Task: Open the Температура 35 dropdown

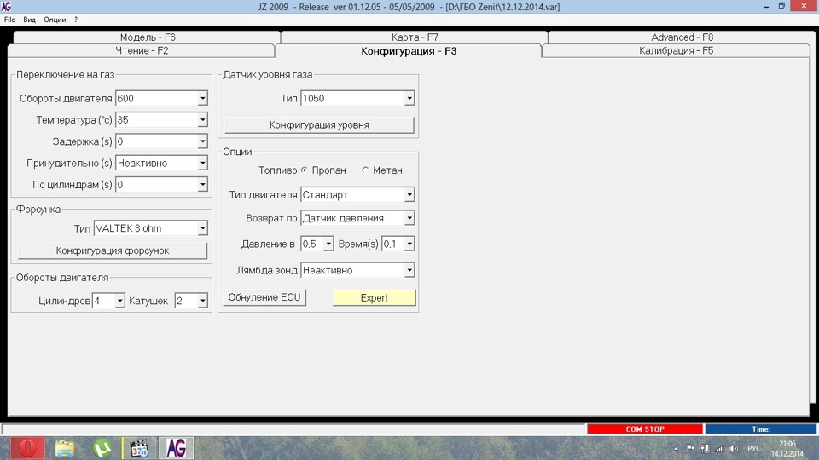Action: coord(202,120)
